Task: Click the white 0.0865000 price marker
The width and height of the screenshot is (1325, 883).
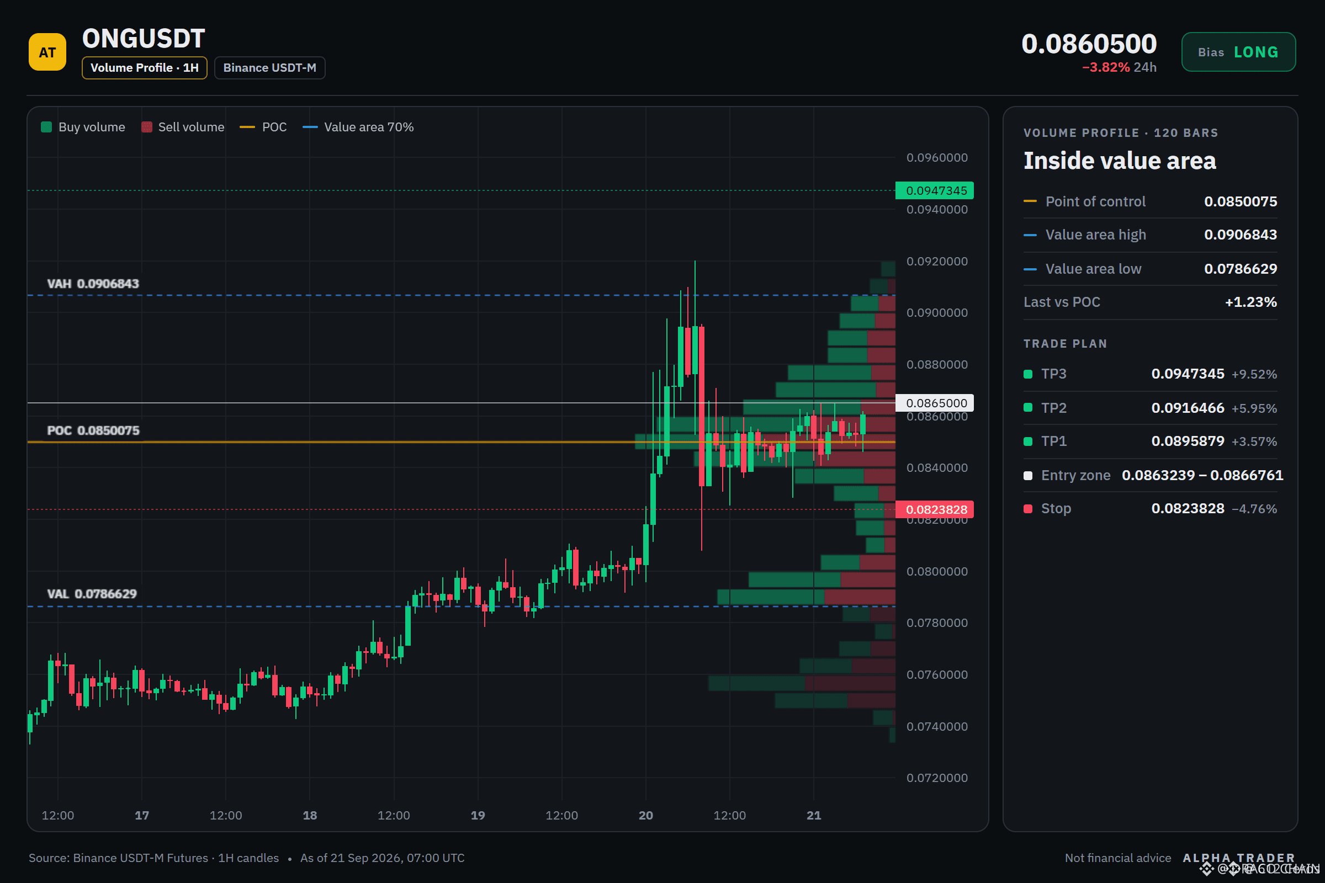Action: tap(935, 403)
